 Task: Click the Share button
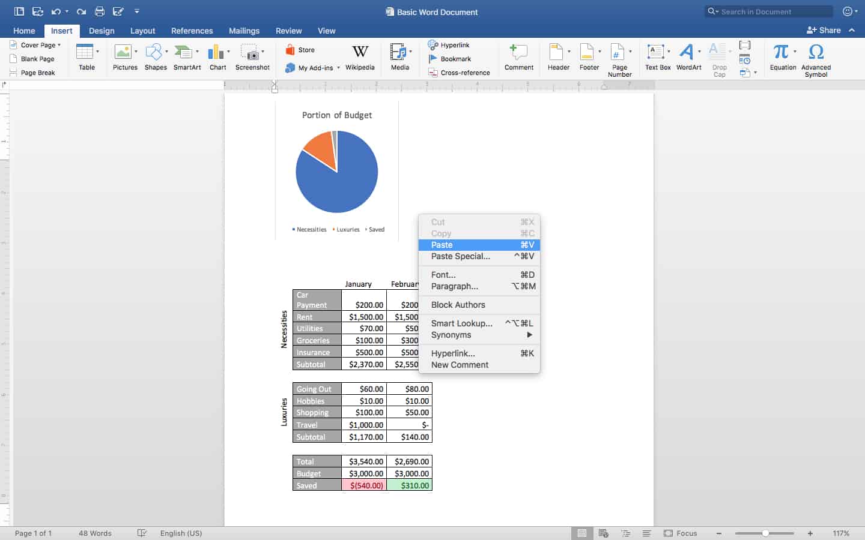coord(824,30)
